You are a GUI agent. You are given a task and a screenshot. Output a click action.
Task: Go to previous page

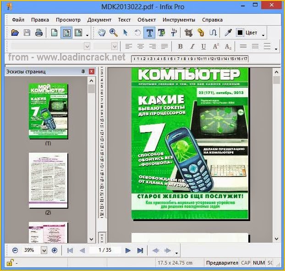(82, 250)
